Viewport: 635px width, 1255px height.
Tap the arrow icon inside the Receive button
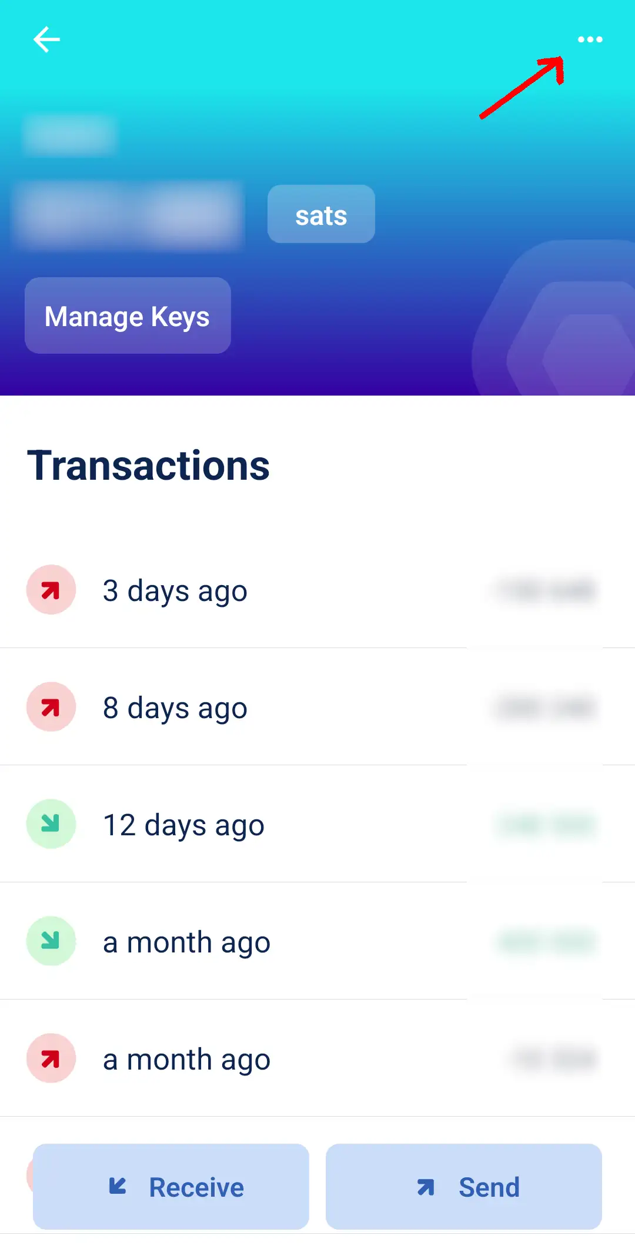[x=118, y=1186]
